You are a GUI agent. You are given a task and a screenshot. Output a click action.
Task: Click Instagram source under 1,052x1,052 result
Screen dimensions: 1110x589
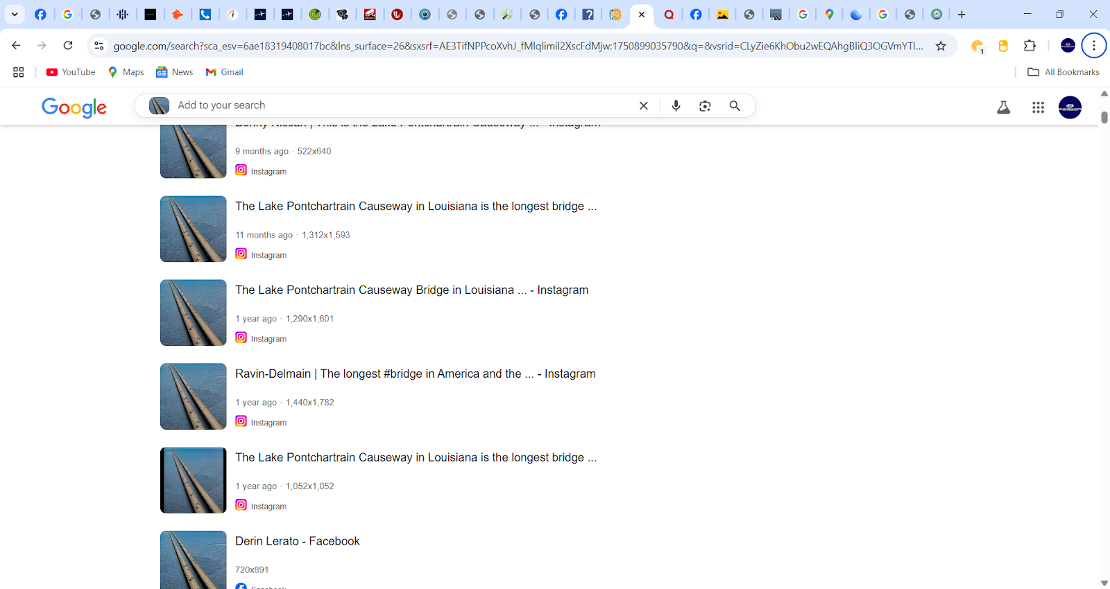(x=261, y=506)
